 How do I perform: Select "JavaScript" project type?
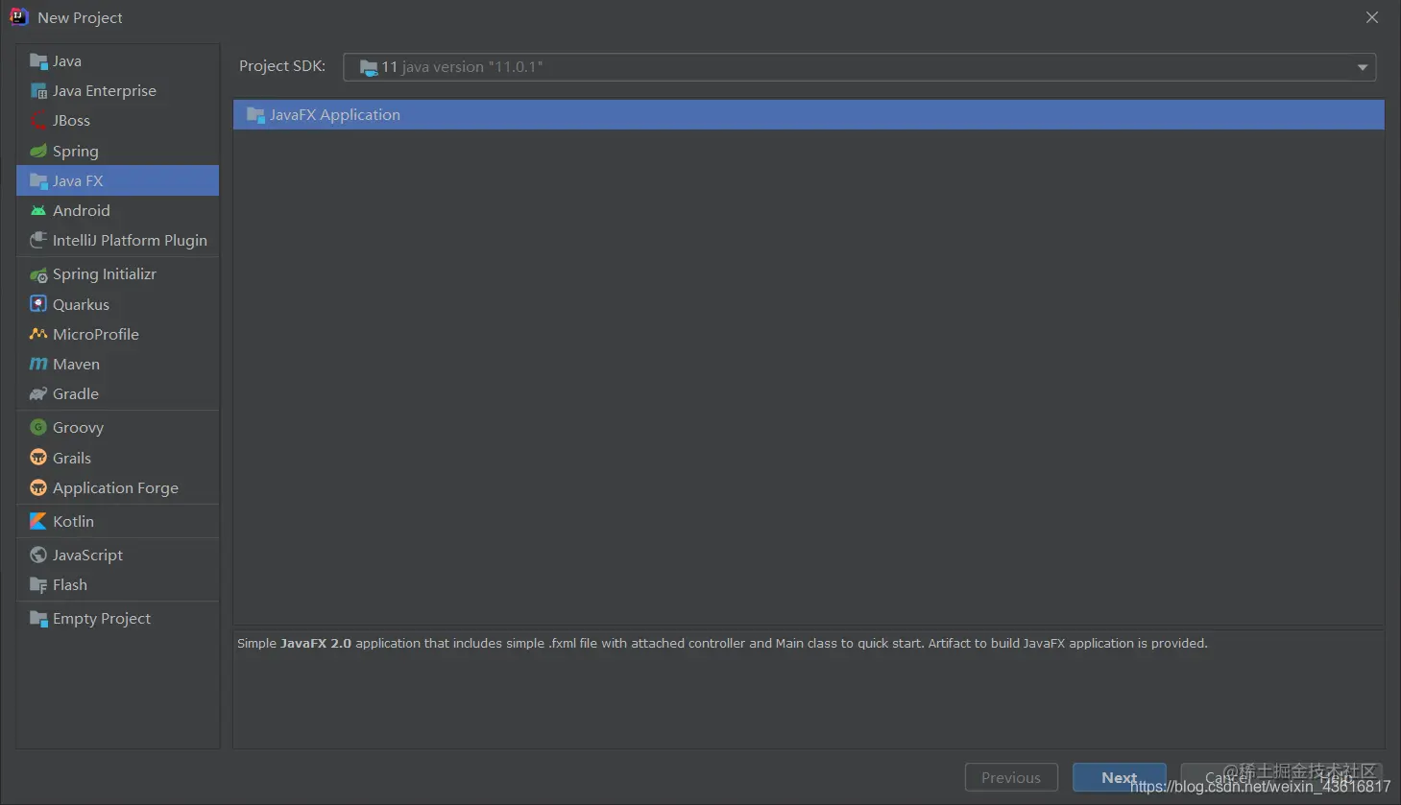click(117, 556)
